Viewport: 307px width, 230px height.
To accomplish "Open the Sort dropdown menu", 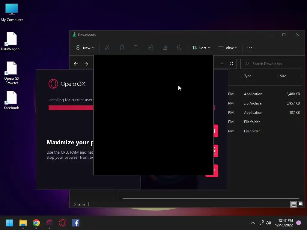I will tap(201, 48).
